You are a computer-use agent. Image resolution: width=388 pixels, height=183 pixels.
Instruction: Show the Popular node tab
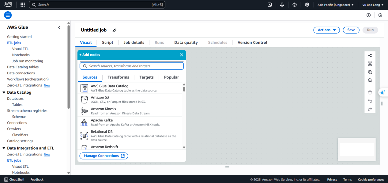coord(171,77)
